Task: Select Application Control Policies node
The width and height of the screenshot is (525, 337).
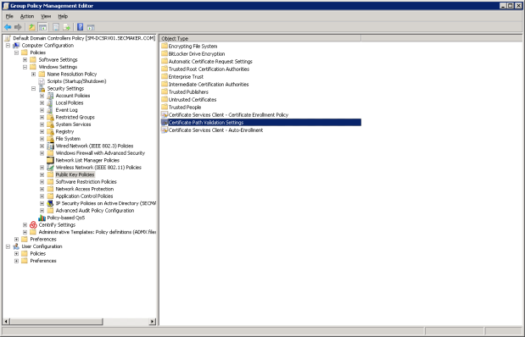Action: click(84, 196)
